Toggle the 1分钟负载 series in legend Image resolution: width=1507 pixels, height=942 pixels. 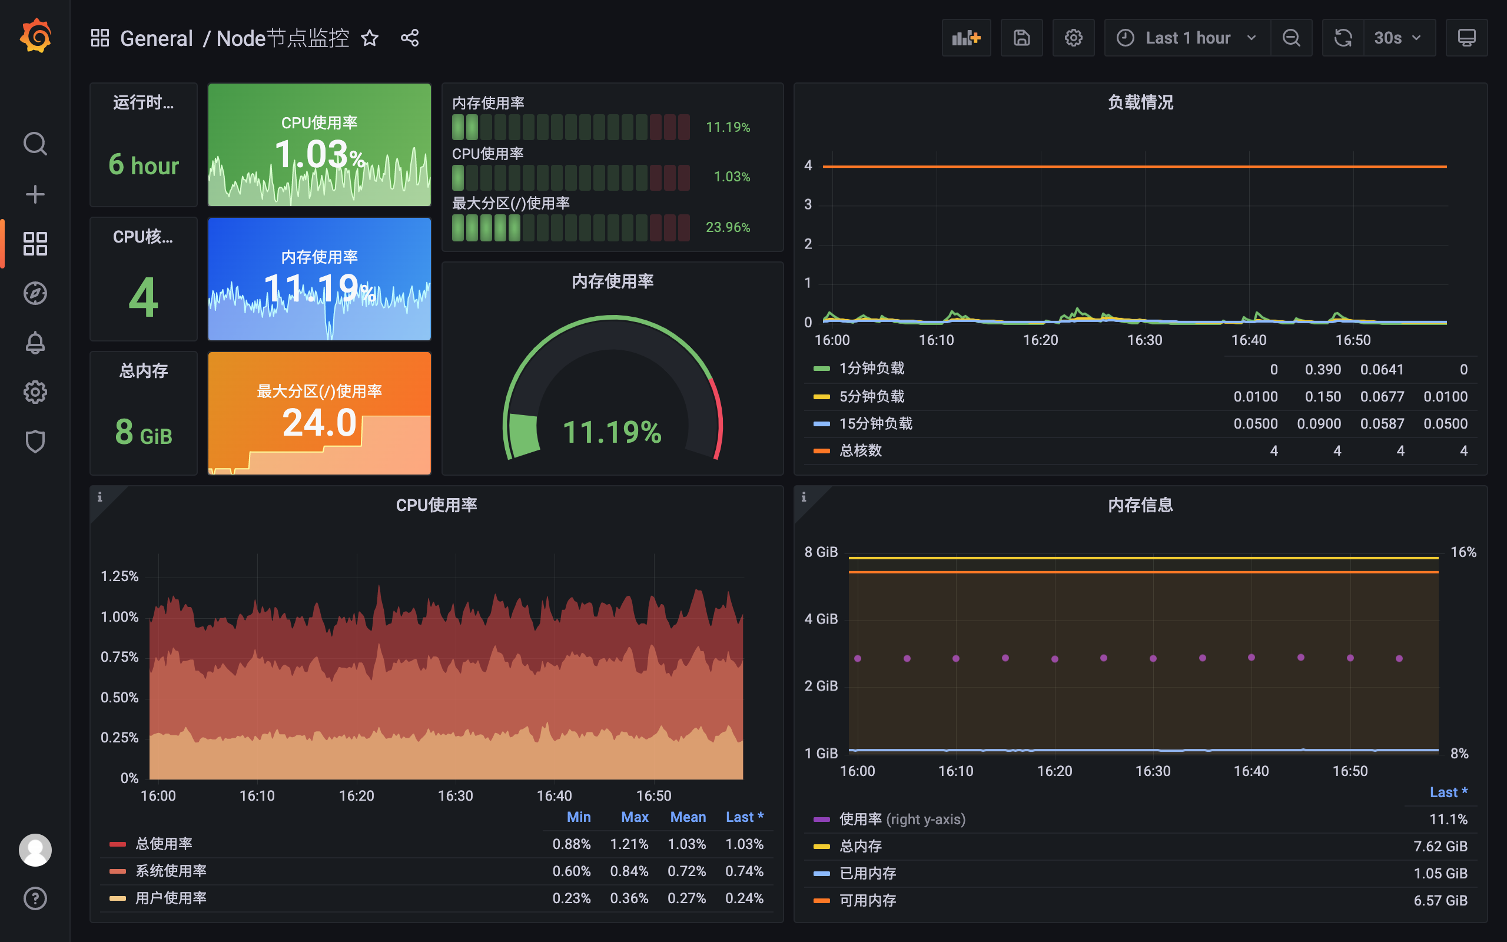point(871,369)
